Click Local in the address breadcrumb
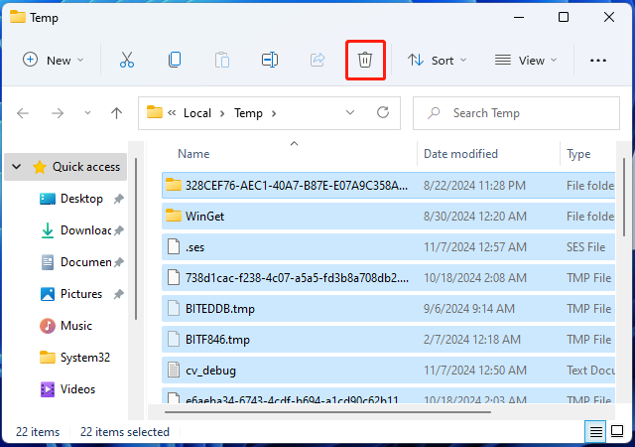The image size is (635, 447). click(x=197, y=113)
